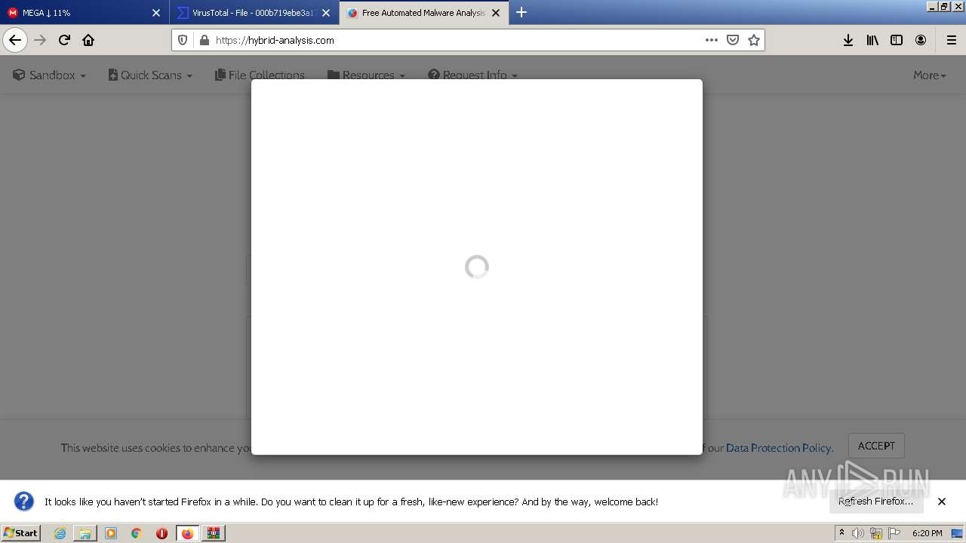Accept the cookie notice
966x543 pixels.
[x=876, y=446]
